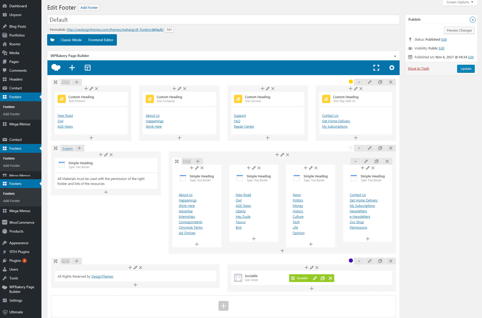482x318 pixels.
Task: Click the yellow row color indicator
Action: (x=351, y=82)
